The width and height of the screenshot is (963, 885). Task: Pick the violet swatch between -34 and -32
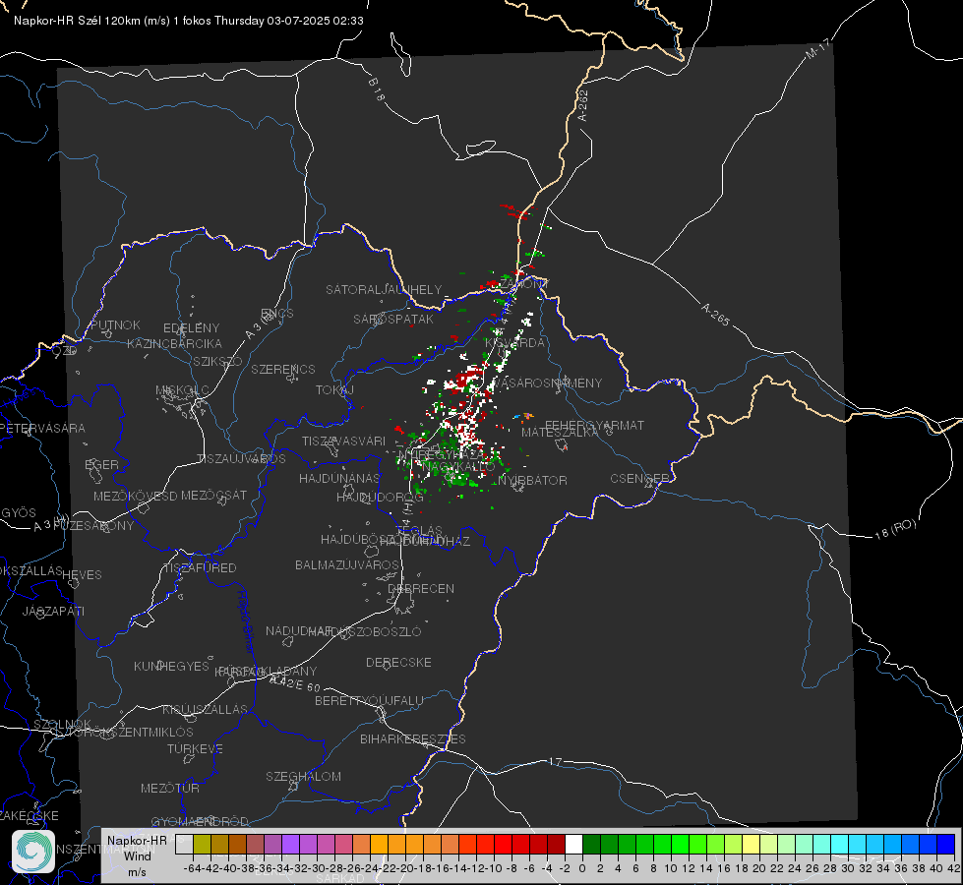click(290, 844)
